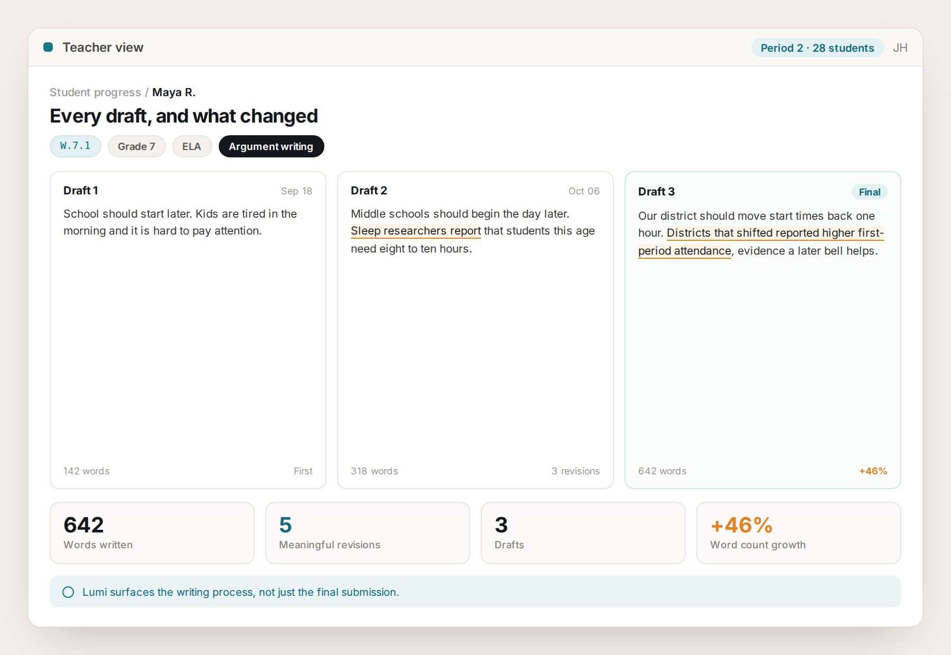This screenshot has width=951, height=655.
Task: Select the ELA subject tag
Action: [x=192, y=146]
